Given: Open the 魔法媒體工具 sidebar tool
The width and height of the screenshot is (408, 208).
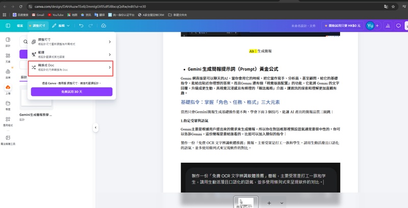Looking at the screenshot, I should (x=8, y=140).
